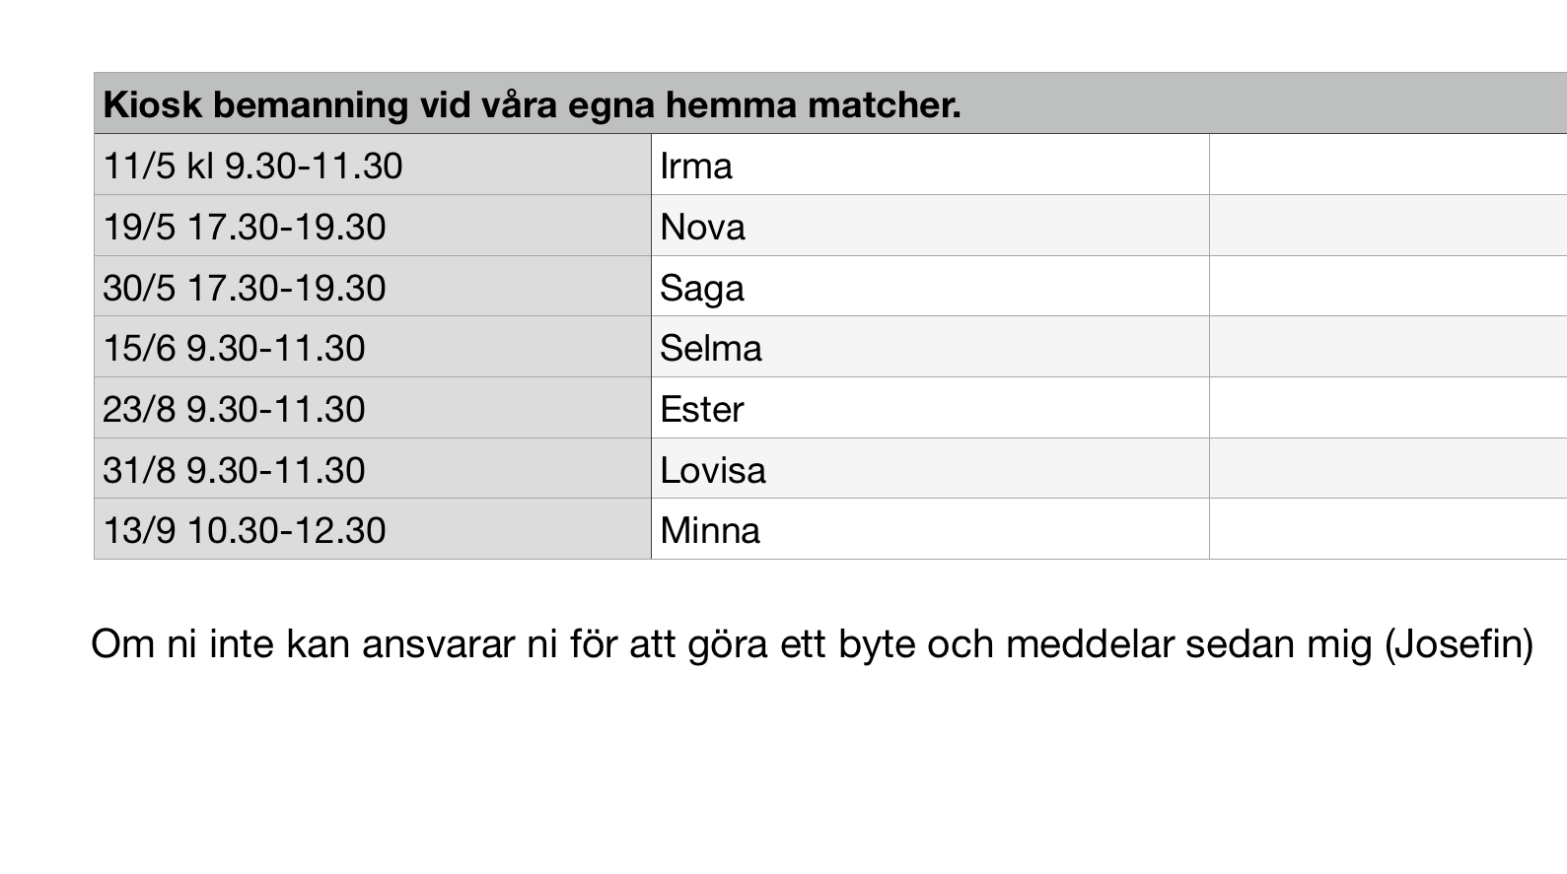Select the 19/5 17.30-19.30 date cell
The image size is (1567, 874).
pos(372,227)
